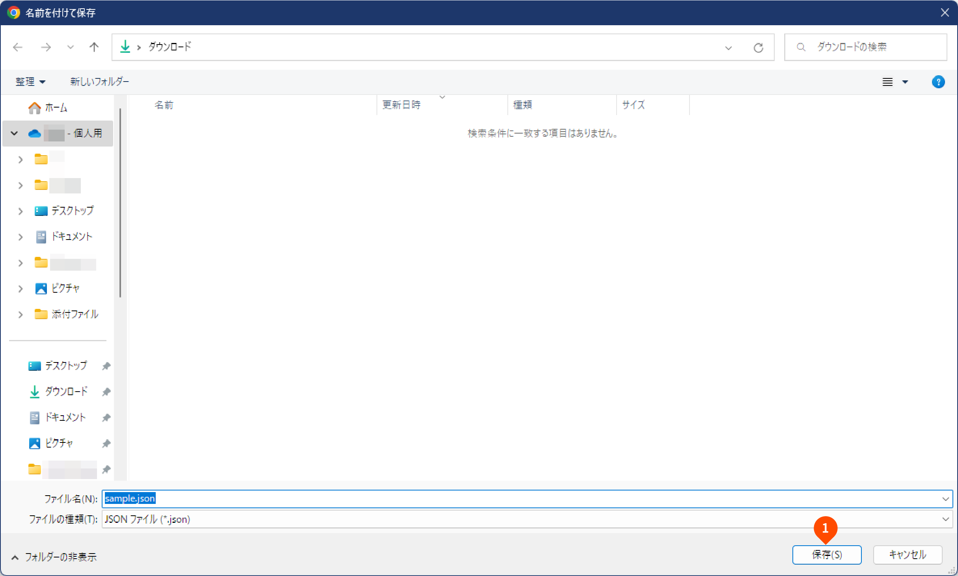Open the help icon

click(938, 82)
